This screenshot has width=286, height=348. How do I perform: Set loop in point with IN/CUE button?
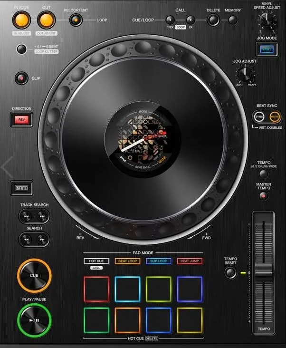pyautogui.click(x=21, y=20)
